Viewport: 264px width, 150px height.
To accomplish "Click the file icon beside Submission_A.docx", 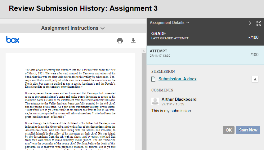I will 153,79.
